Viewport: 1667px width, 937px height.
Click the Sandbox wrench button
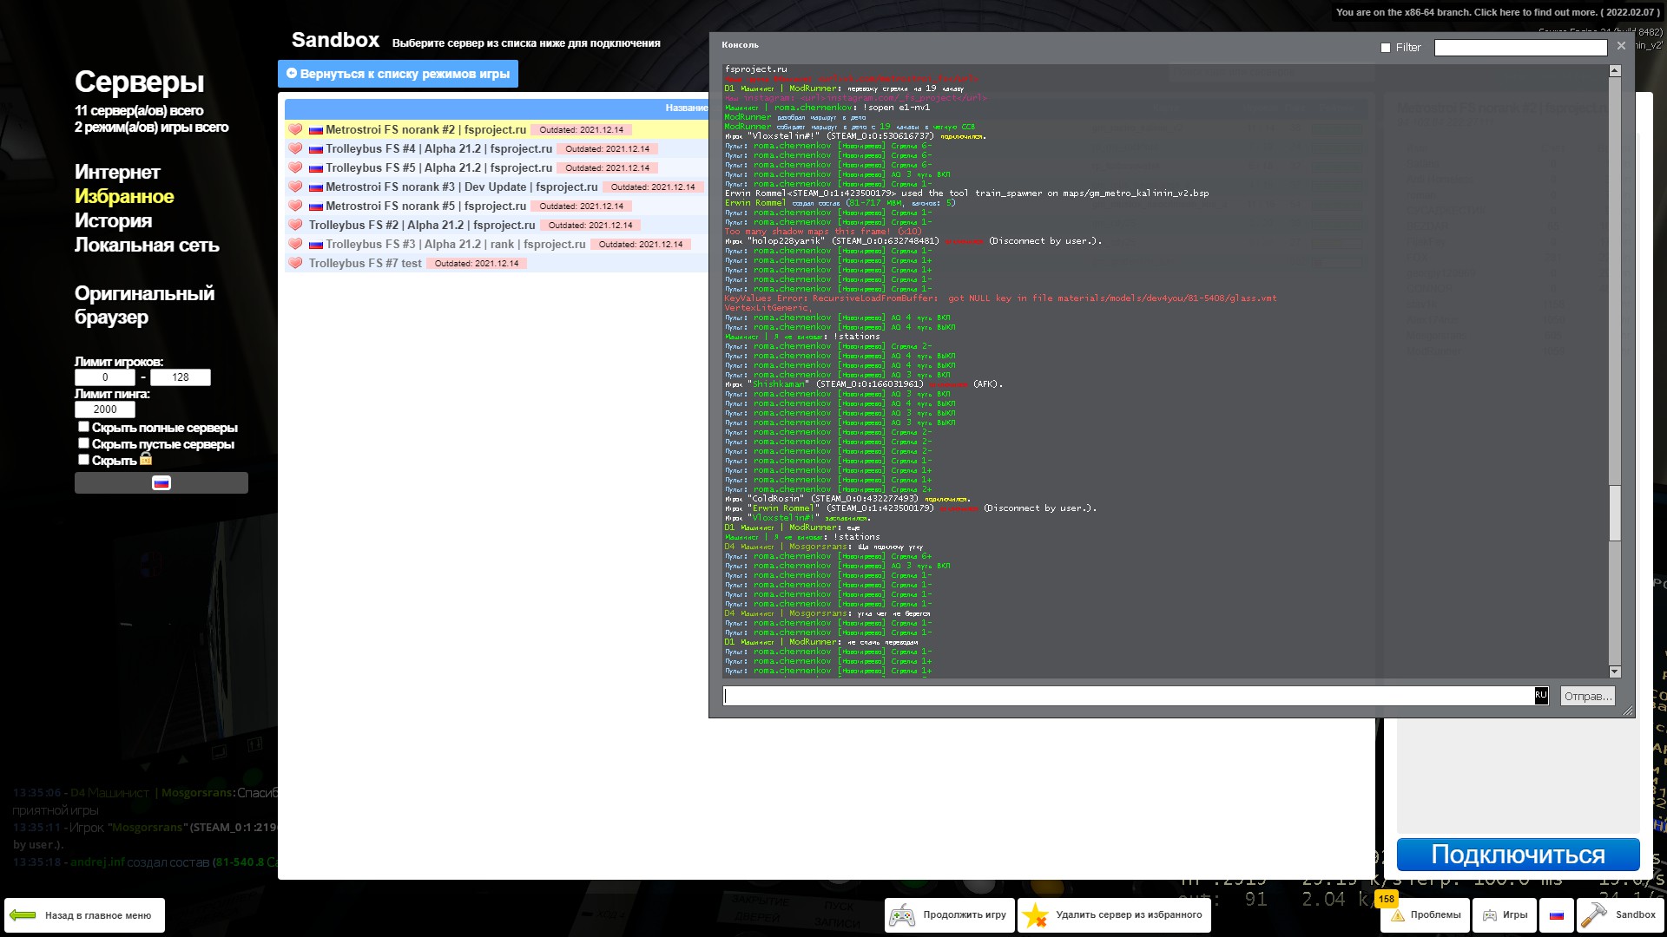pos(1618,915)
